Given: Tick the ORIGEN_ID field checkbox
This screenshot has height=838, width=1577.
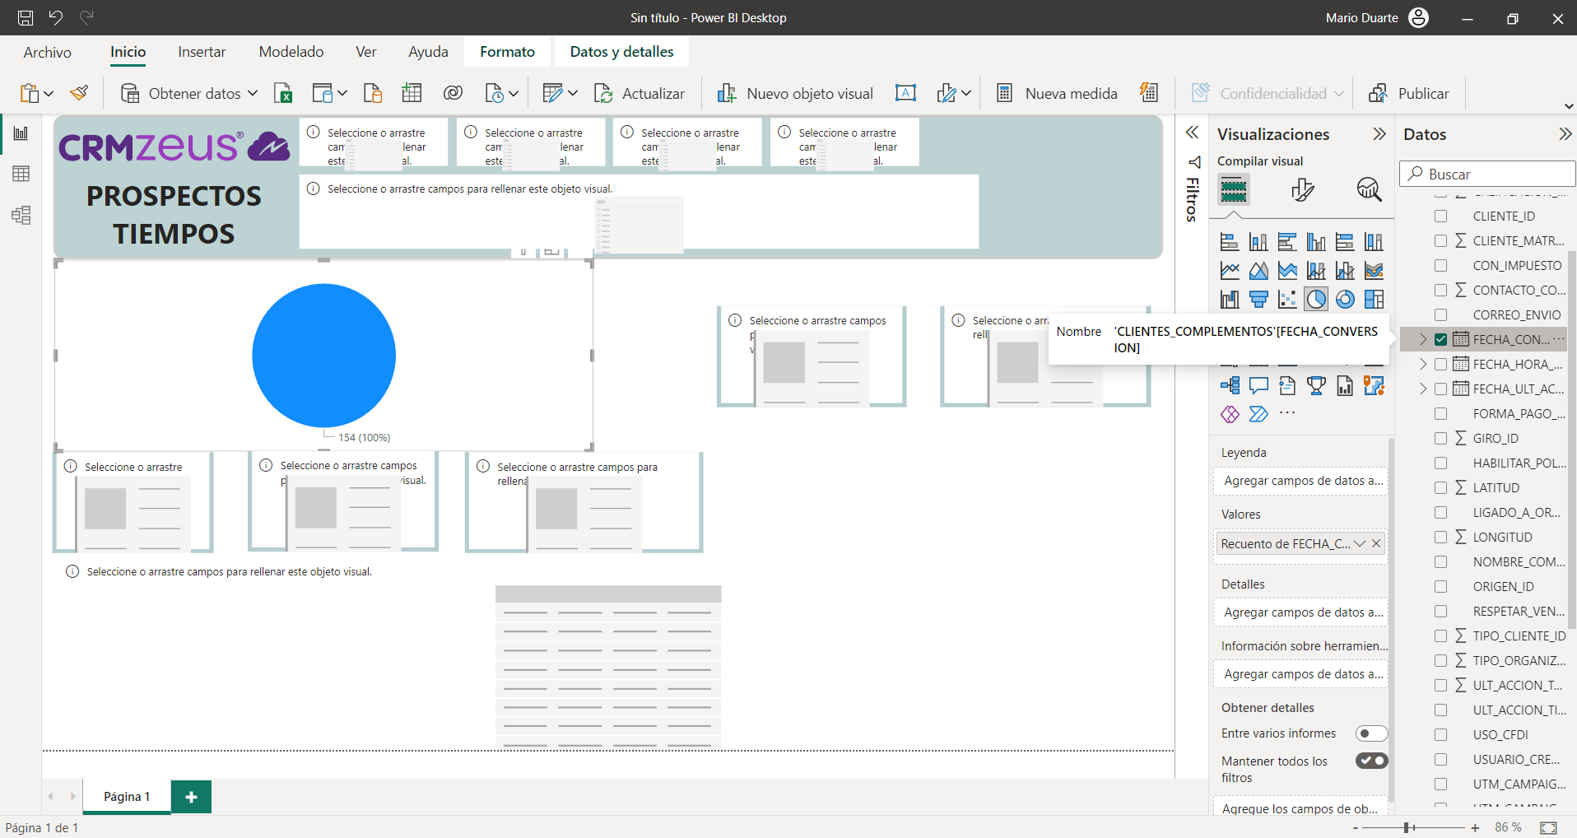Looking at the screenshot, I should (1440, 587).
